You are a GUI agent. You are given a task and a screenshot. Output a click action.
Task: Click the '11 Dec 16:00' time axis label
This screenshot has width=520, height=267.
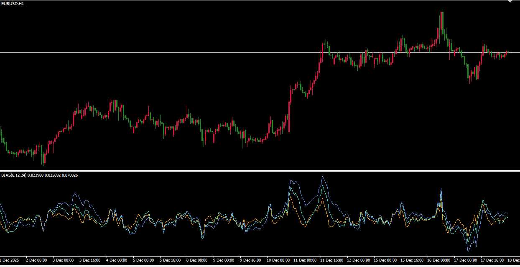(331, 260)
